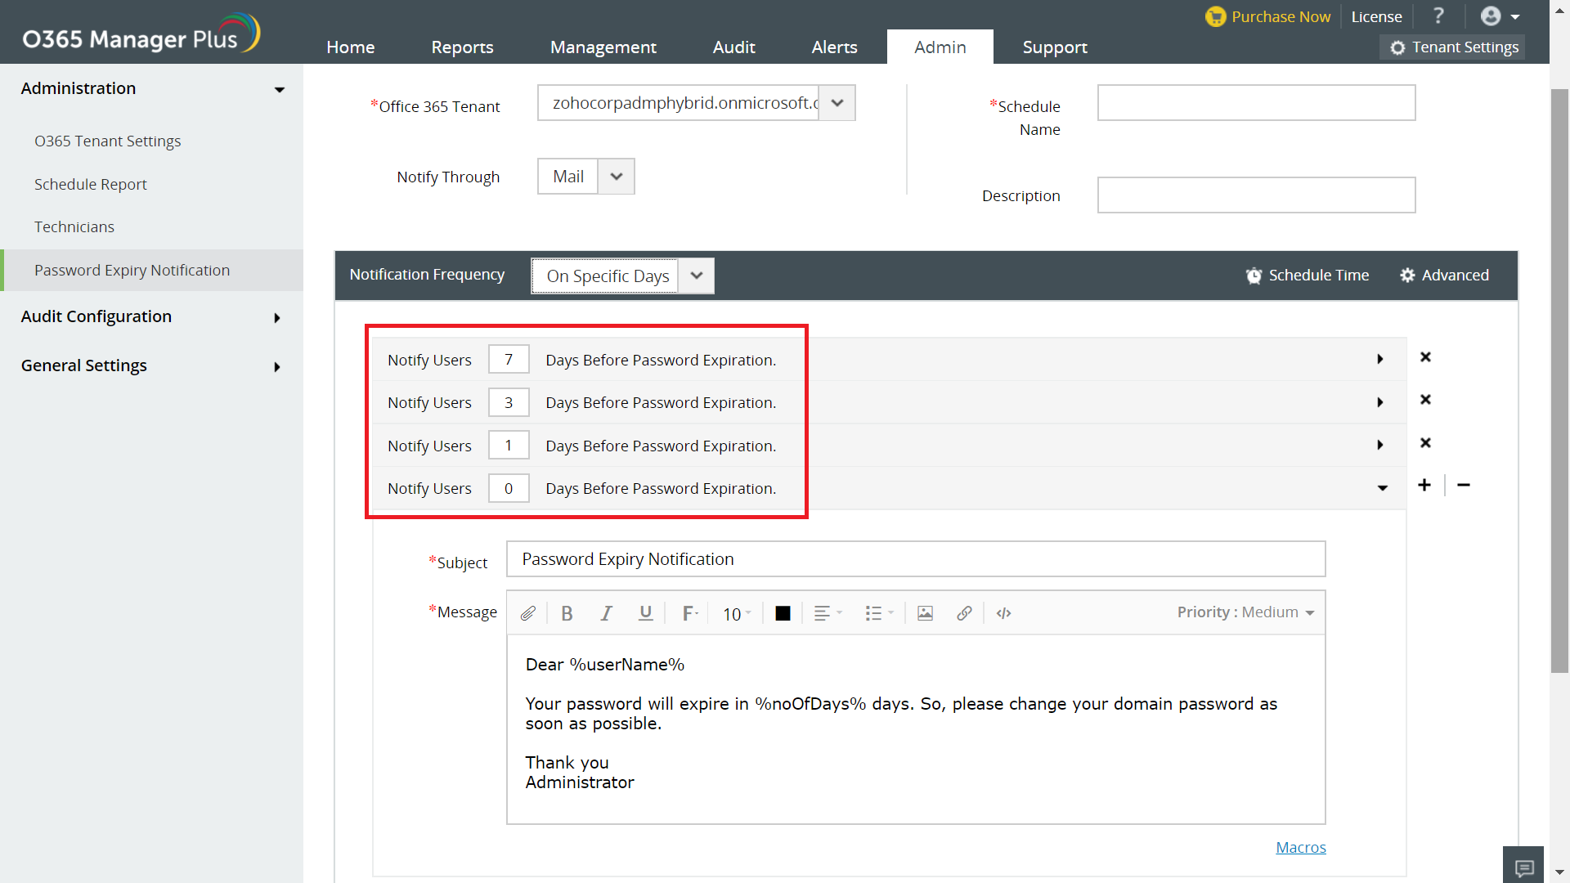1570x883 pixels.
Task: Open the General Settings section
Action: pyautogui.click(x=152, y=365)
